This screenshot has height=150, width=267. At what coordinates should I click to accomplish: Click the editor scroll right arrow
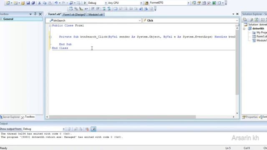pyautogui.click(x=234, y=117)
